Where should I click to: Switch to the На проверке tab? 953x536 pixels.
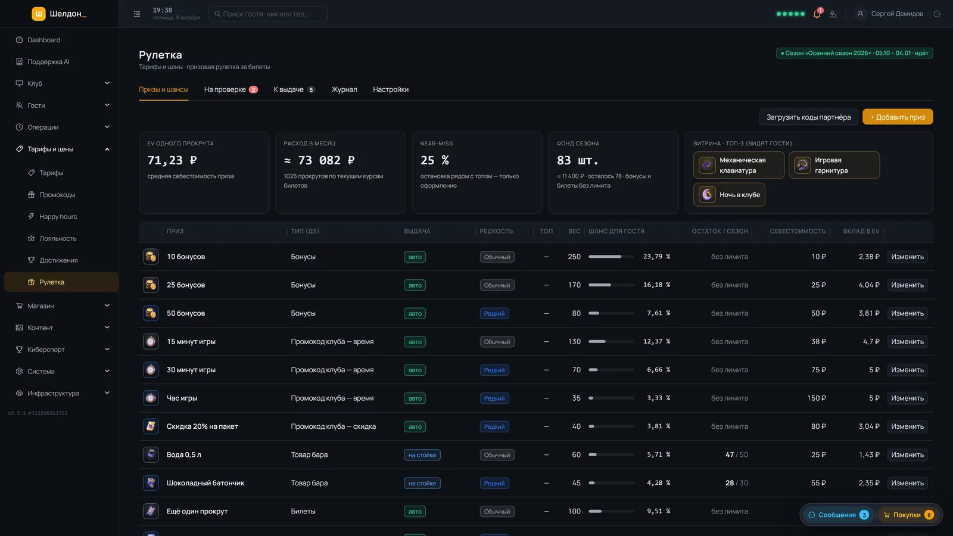(x=231, y=90)
